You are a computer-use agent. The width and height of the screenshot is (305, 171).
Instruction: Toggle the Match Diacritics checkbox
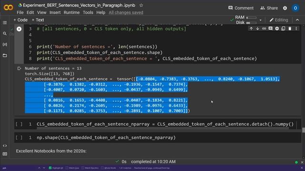click(x=83, y=168)
